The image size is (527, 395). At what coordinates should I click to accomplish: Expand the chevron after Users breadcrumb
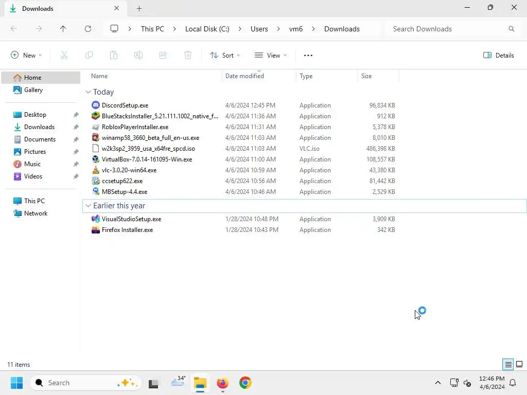(278, 29)
